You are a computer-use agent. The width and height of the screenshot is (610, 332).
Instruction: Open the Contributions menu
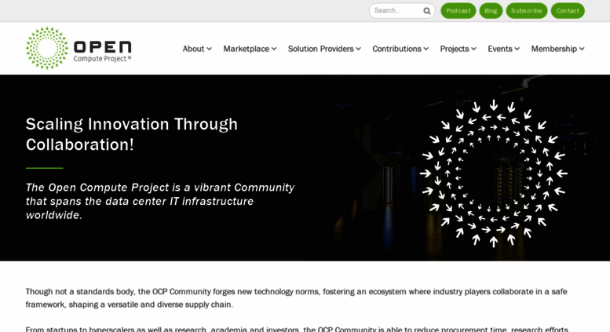(400, 49)
